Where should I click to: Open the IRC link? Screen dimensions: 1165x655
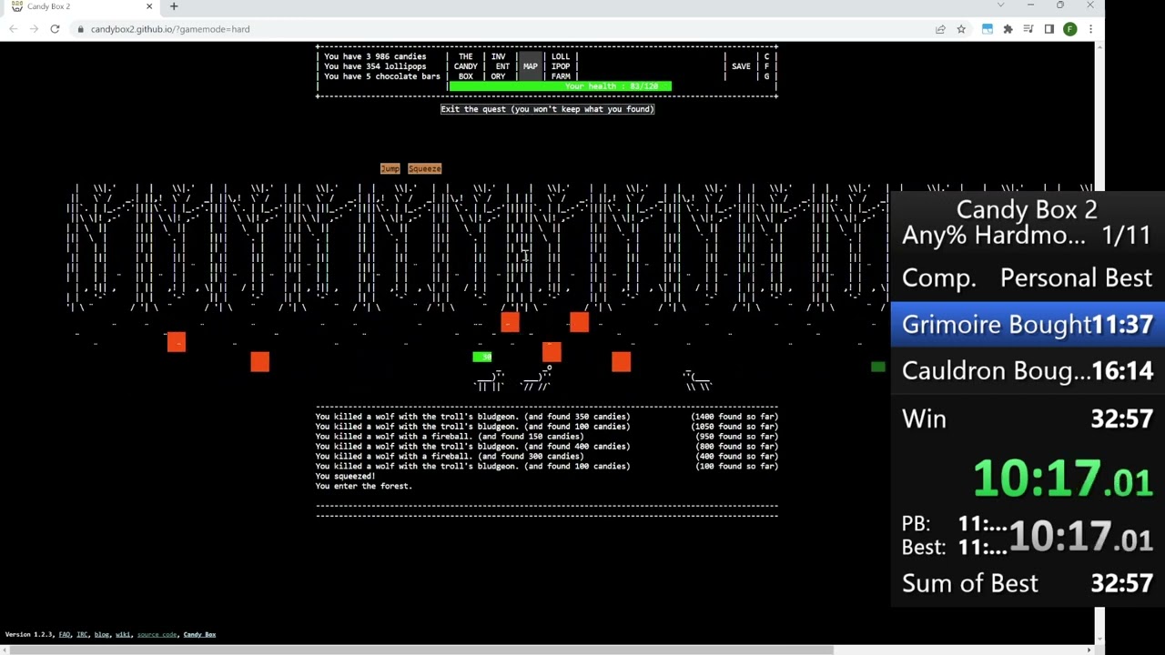[82, 634]
